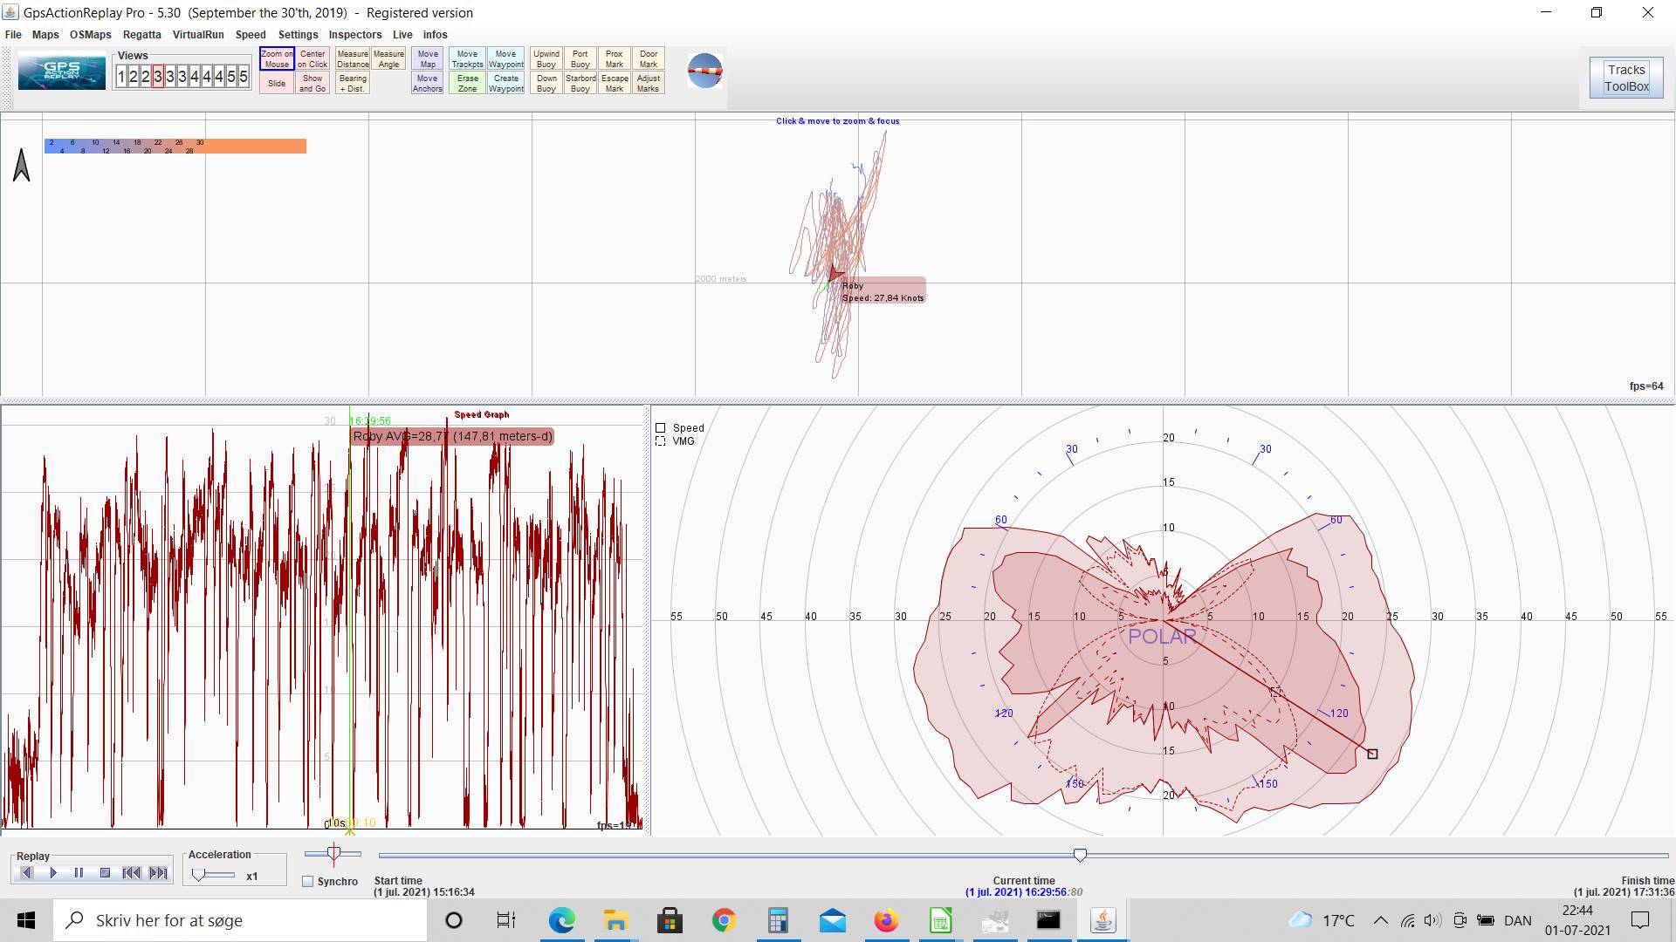1676x942 pixels.
Task: Open the Regatta menu
Action: tap(141, 35)
